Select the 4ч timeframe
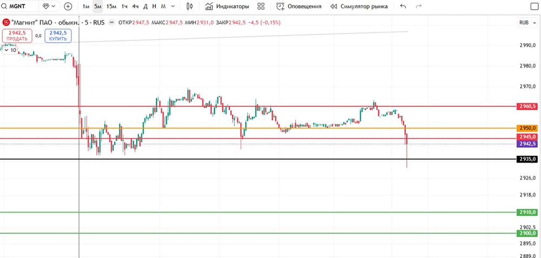541x258 pixels. pyautogui.click(x=135, y=6)
